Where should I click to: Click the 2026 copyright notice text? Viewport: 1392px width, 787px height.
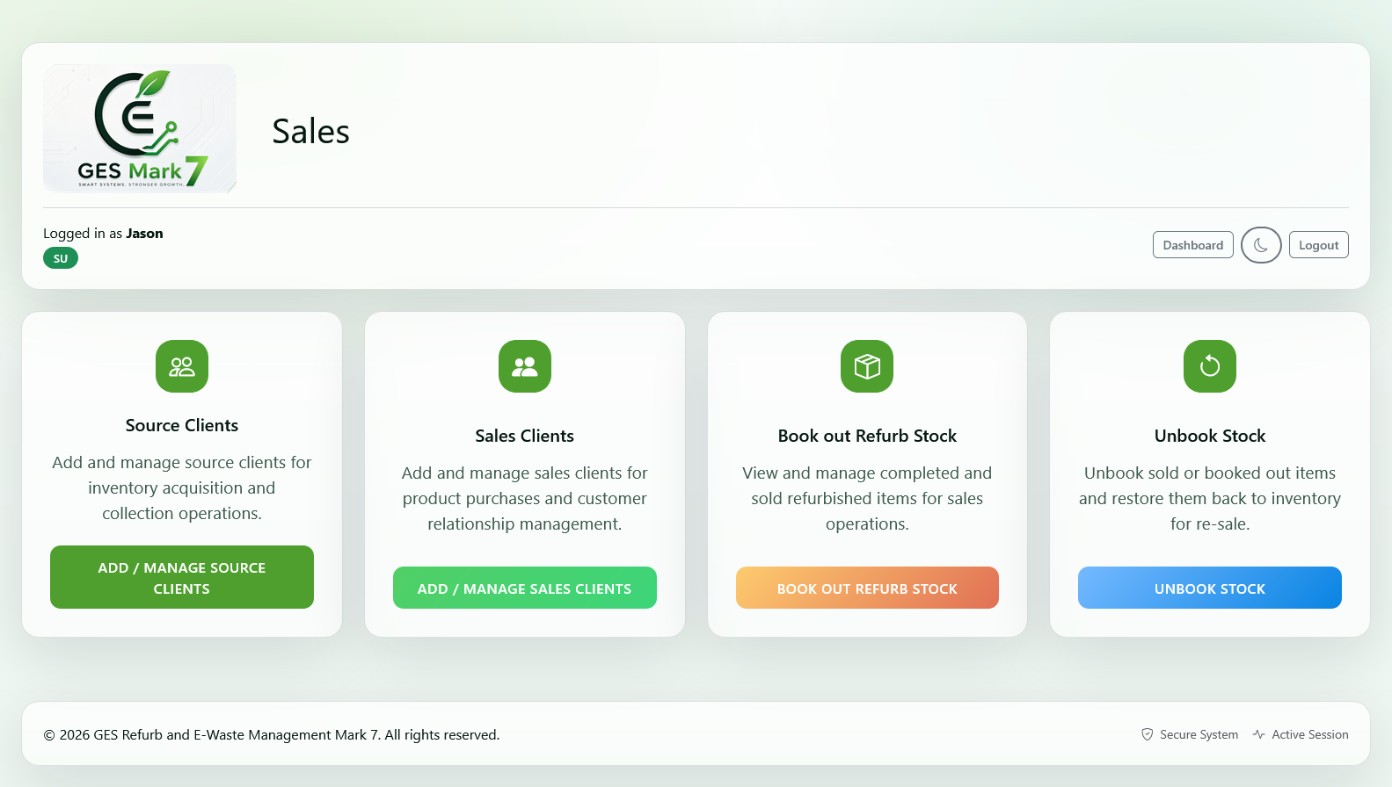[272, 735]
